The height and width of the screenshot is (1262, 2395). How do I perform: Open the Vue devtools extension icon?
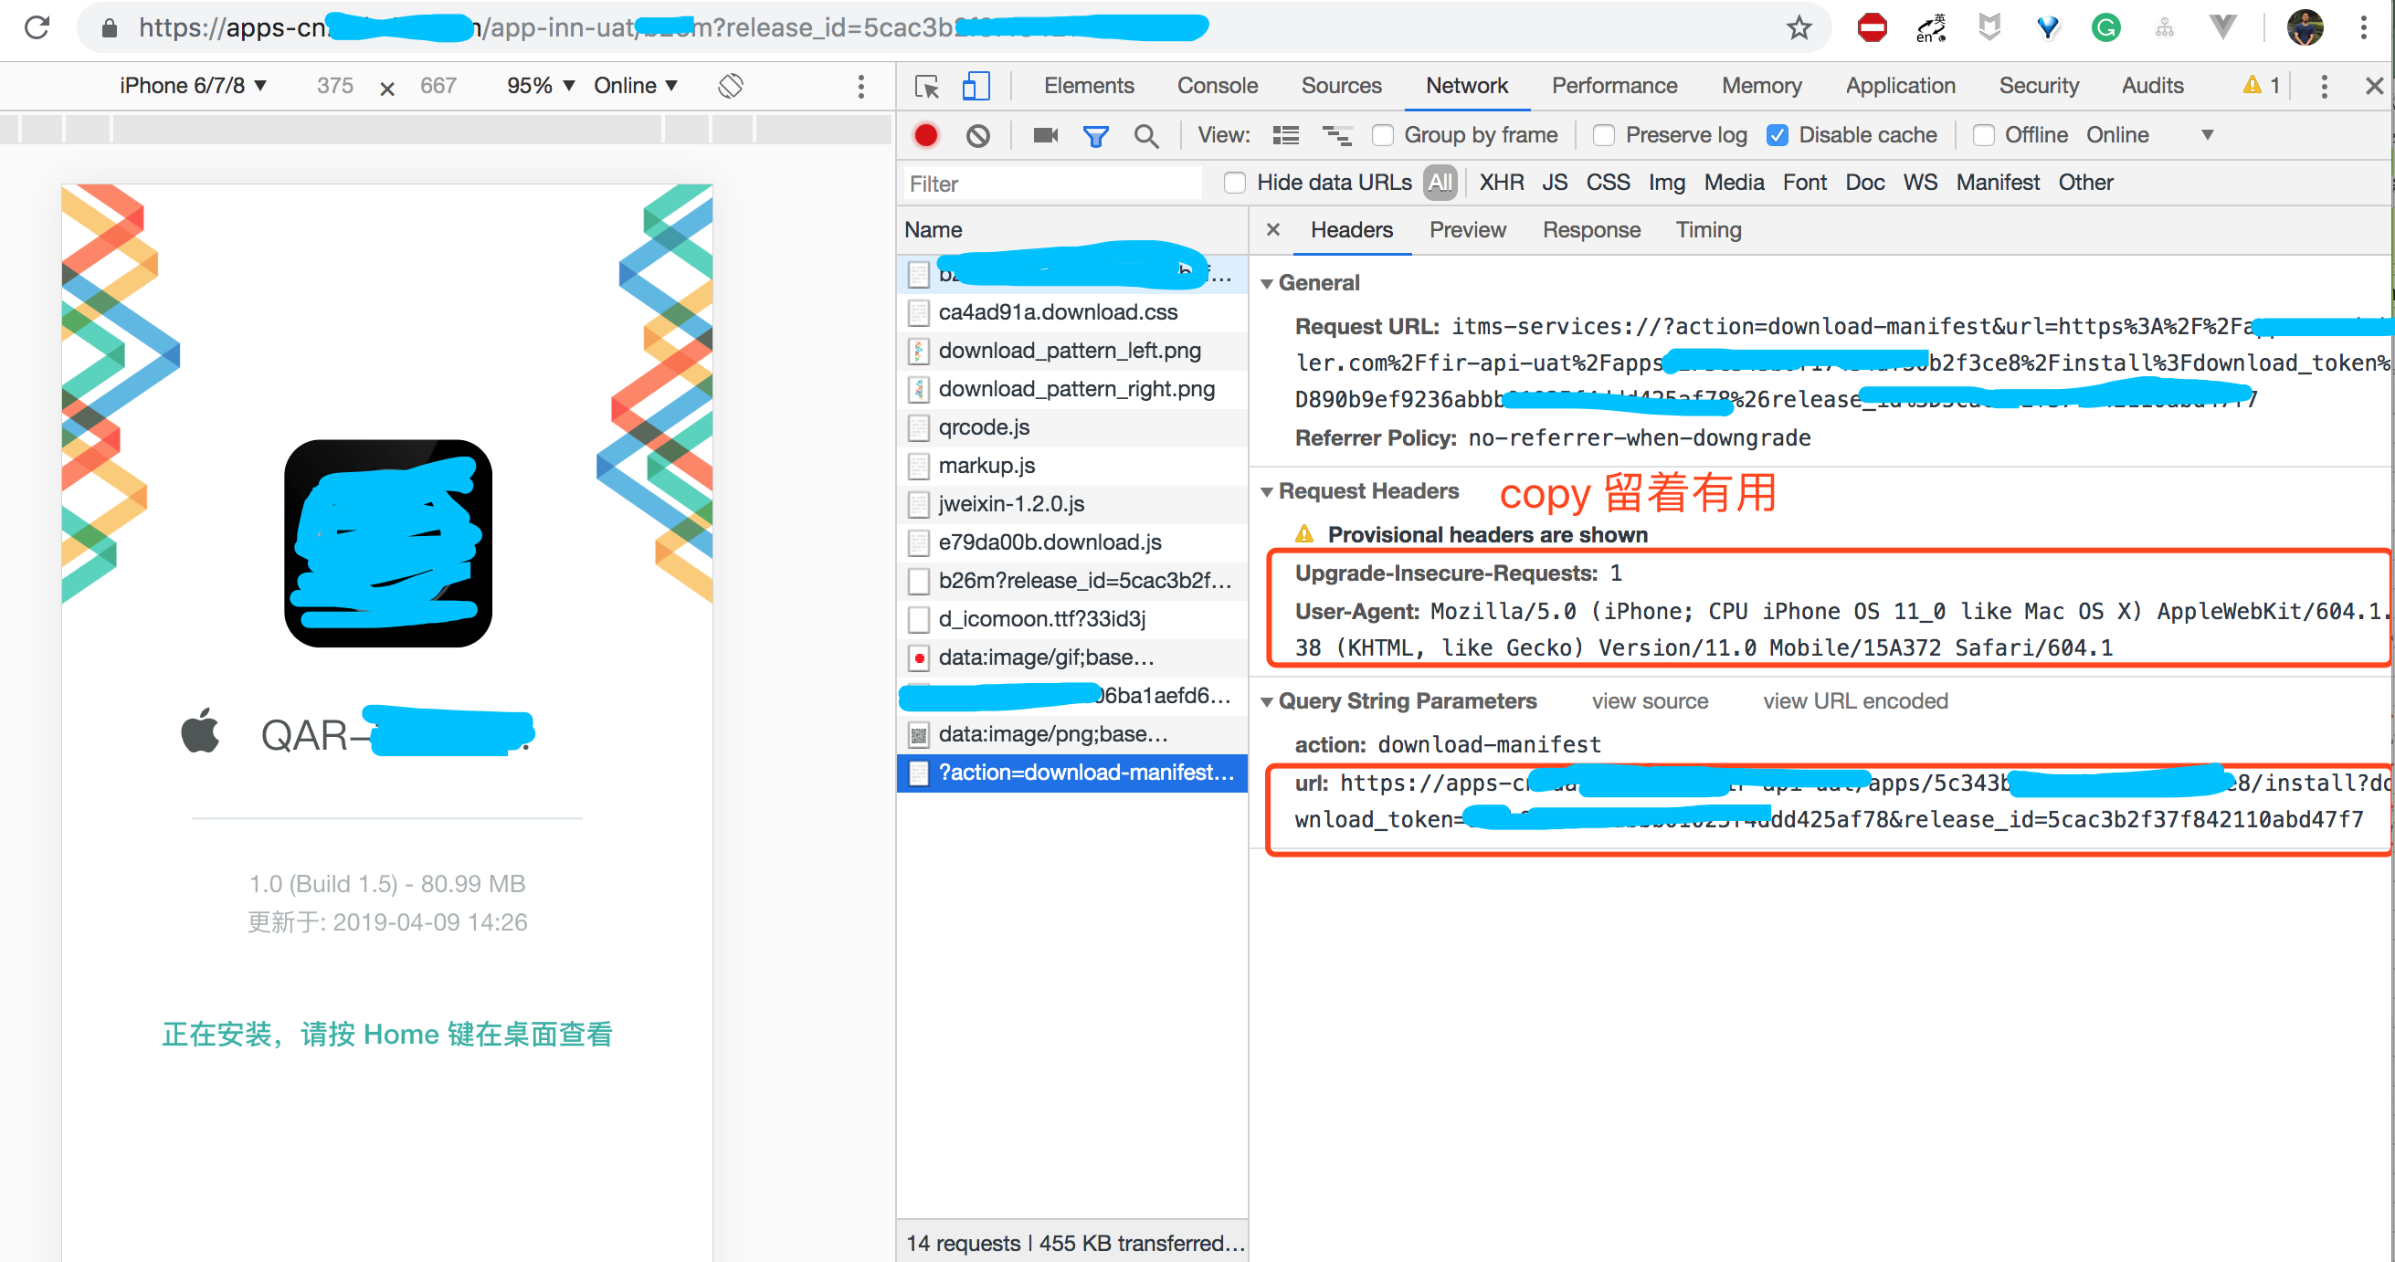click(2222, 28)
